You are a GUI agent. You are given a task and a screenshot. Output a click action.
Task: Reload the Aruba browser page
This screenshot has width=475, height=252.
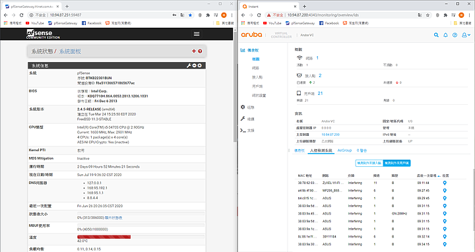pyautogui.click(x=259, y=15)
